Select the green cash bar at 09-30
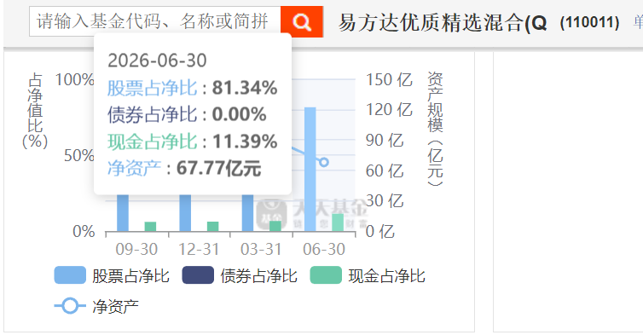643x335 pixels. [150, 227]
